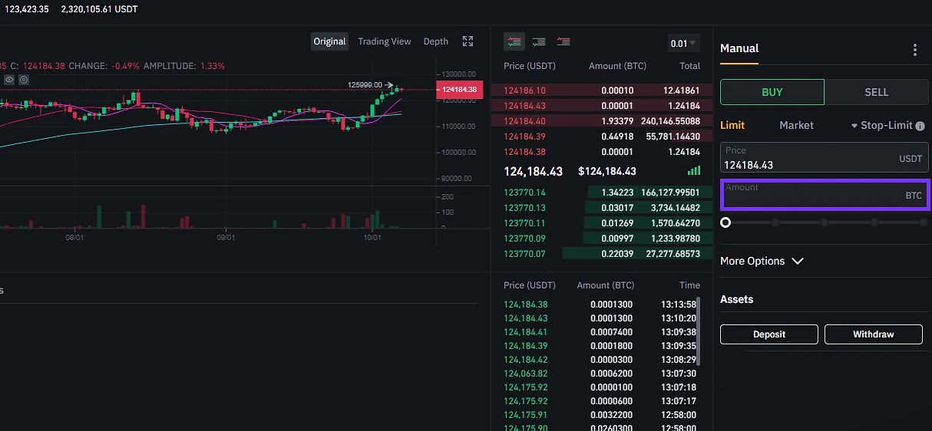Select ask price 124186.10
The height and width of the screenshot is (431, 932).
point(524,90)
